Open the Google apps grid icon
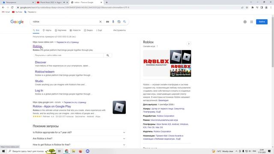The image size is (274, 154). (x=251, y=22)
